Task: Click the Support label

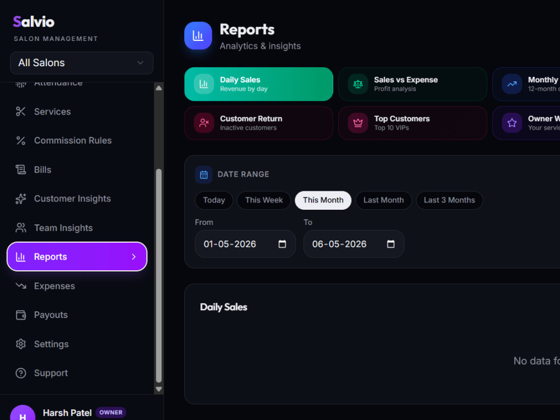Action: point(51,373)
